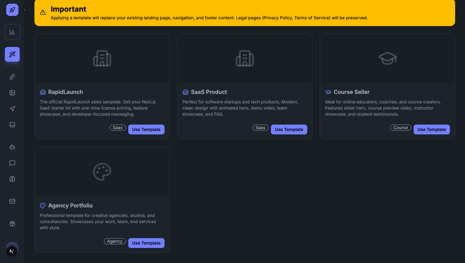Open the copy pages sidebar icon

pos(12,77)
